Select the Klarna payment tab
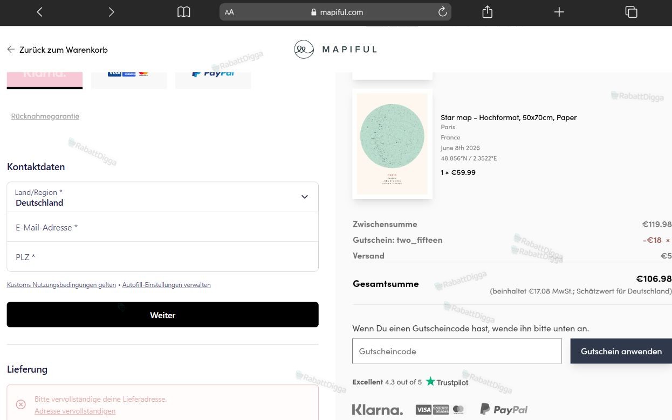 coord(45,80)
